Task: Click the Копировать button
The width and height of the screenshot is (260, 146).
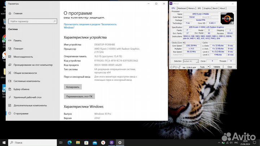Action: point(73,87)
